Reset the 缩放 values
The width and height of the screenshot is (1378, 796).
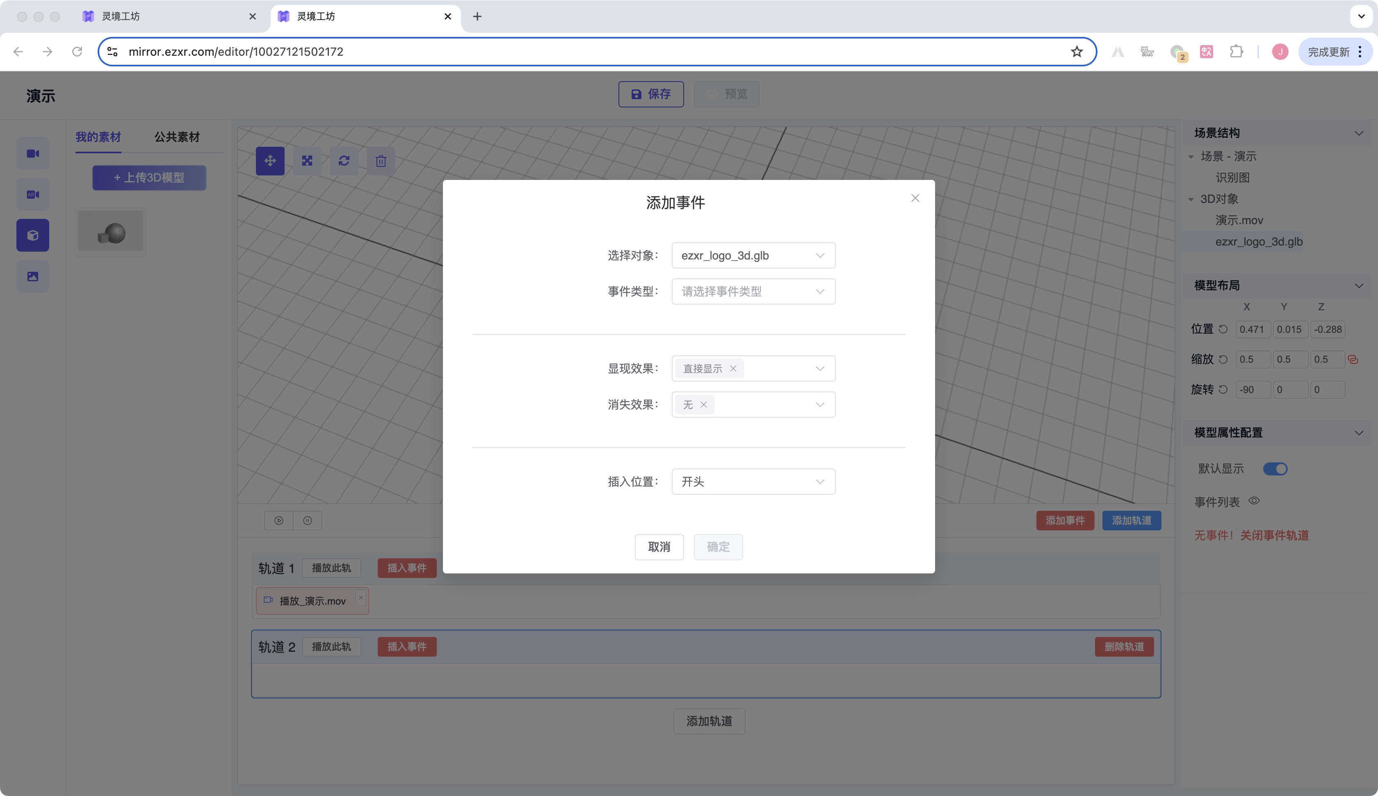click(1223, 359)
